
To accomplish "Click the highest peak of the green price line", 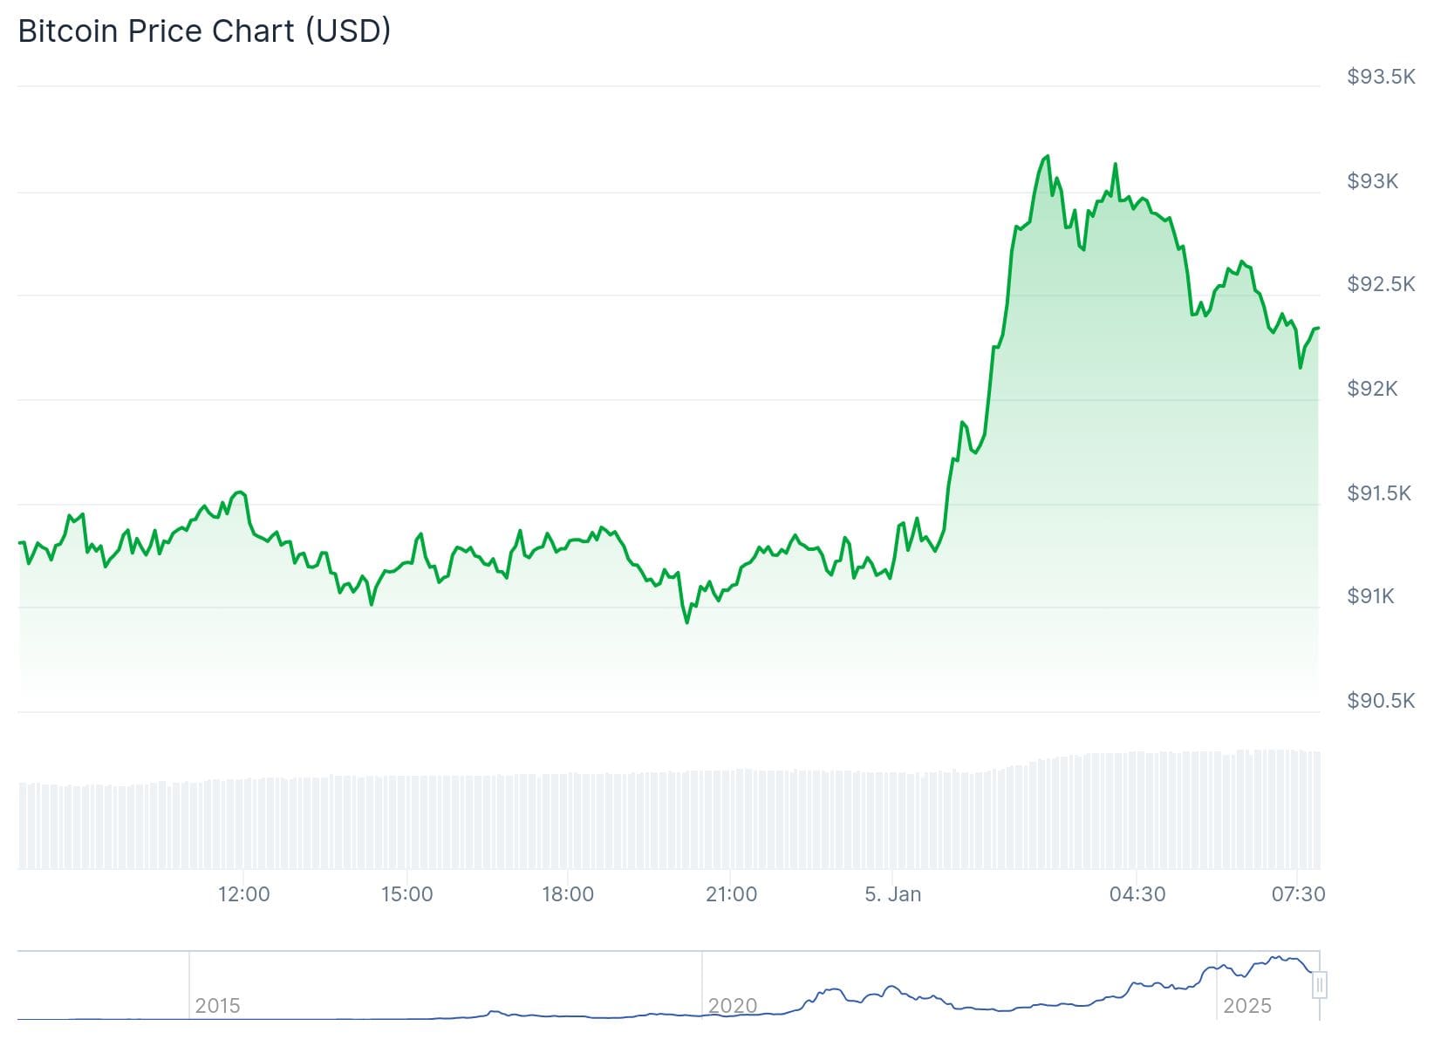I will click(x=1048, y=156).
